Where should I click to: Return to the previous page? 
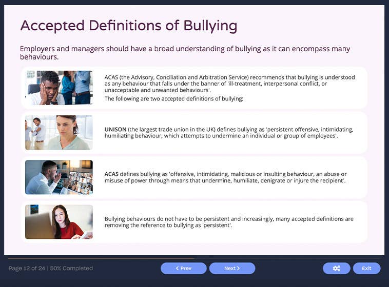183,268
